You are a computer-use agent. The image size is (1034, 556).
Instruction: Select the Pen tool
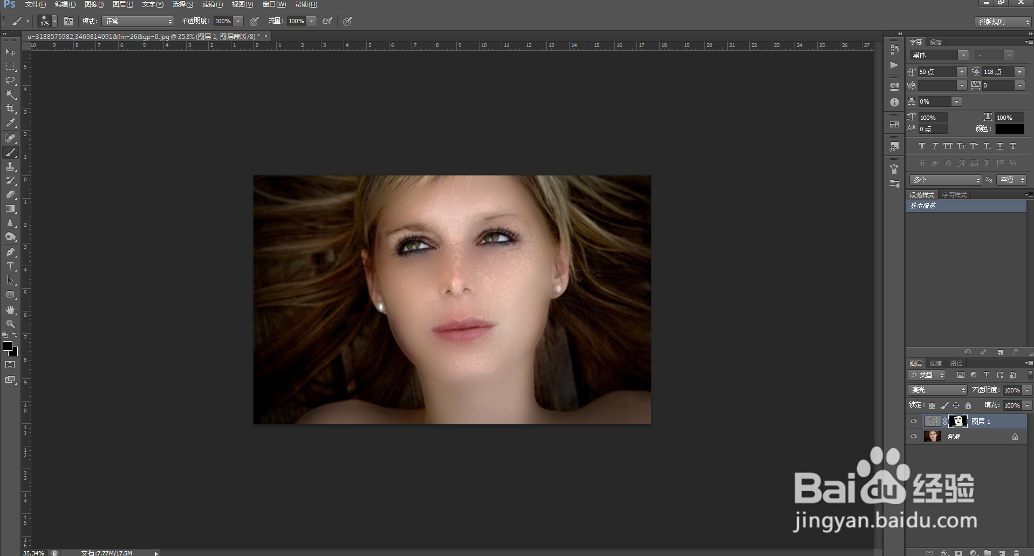(x=10, y=252)
